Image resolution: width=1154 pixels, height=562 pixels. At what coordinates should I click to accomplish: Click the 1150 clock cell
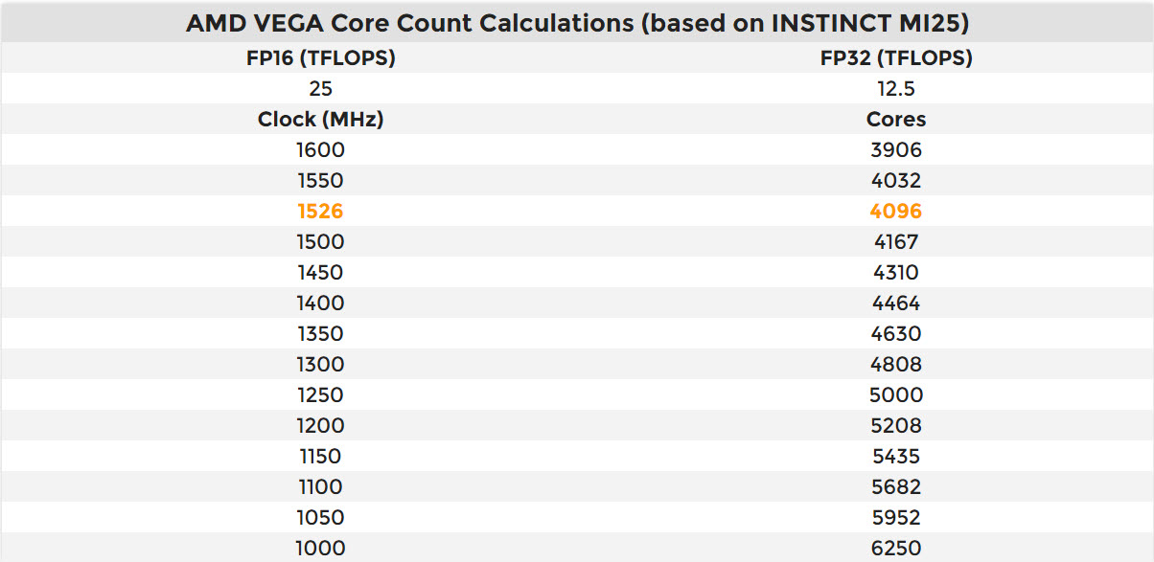[x=320, y=457]
